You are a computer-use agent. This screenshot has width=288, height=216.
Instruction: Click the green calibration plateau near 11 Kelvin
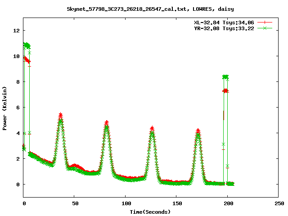[x=27, y=45]
